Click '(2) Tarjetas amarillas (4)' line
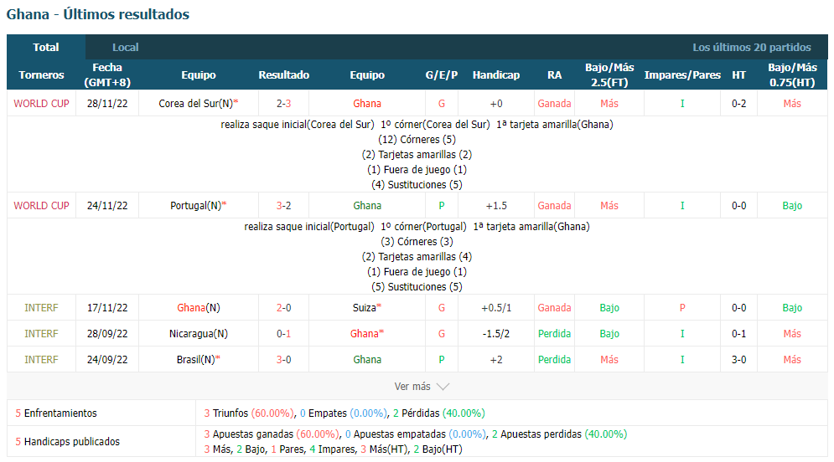The width and height of the screenshot is (834, 462). (x=417, y=256)
